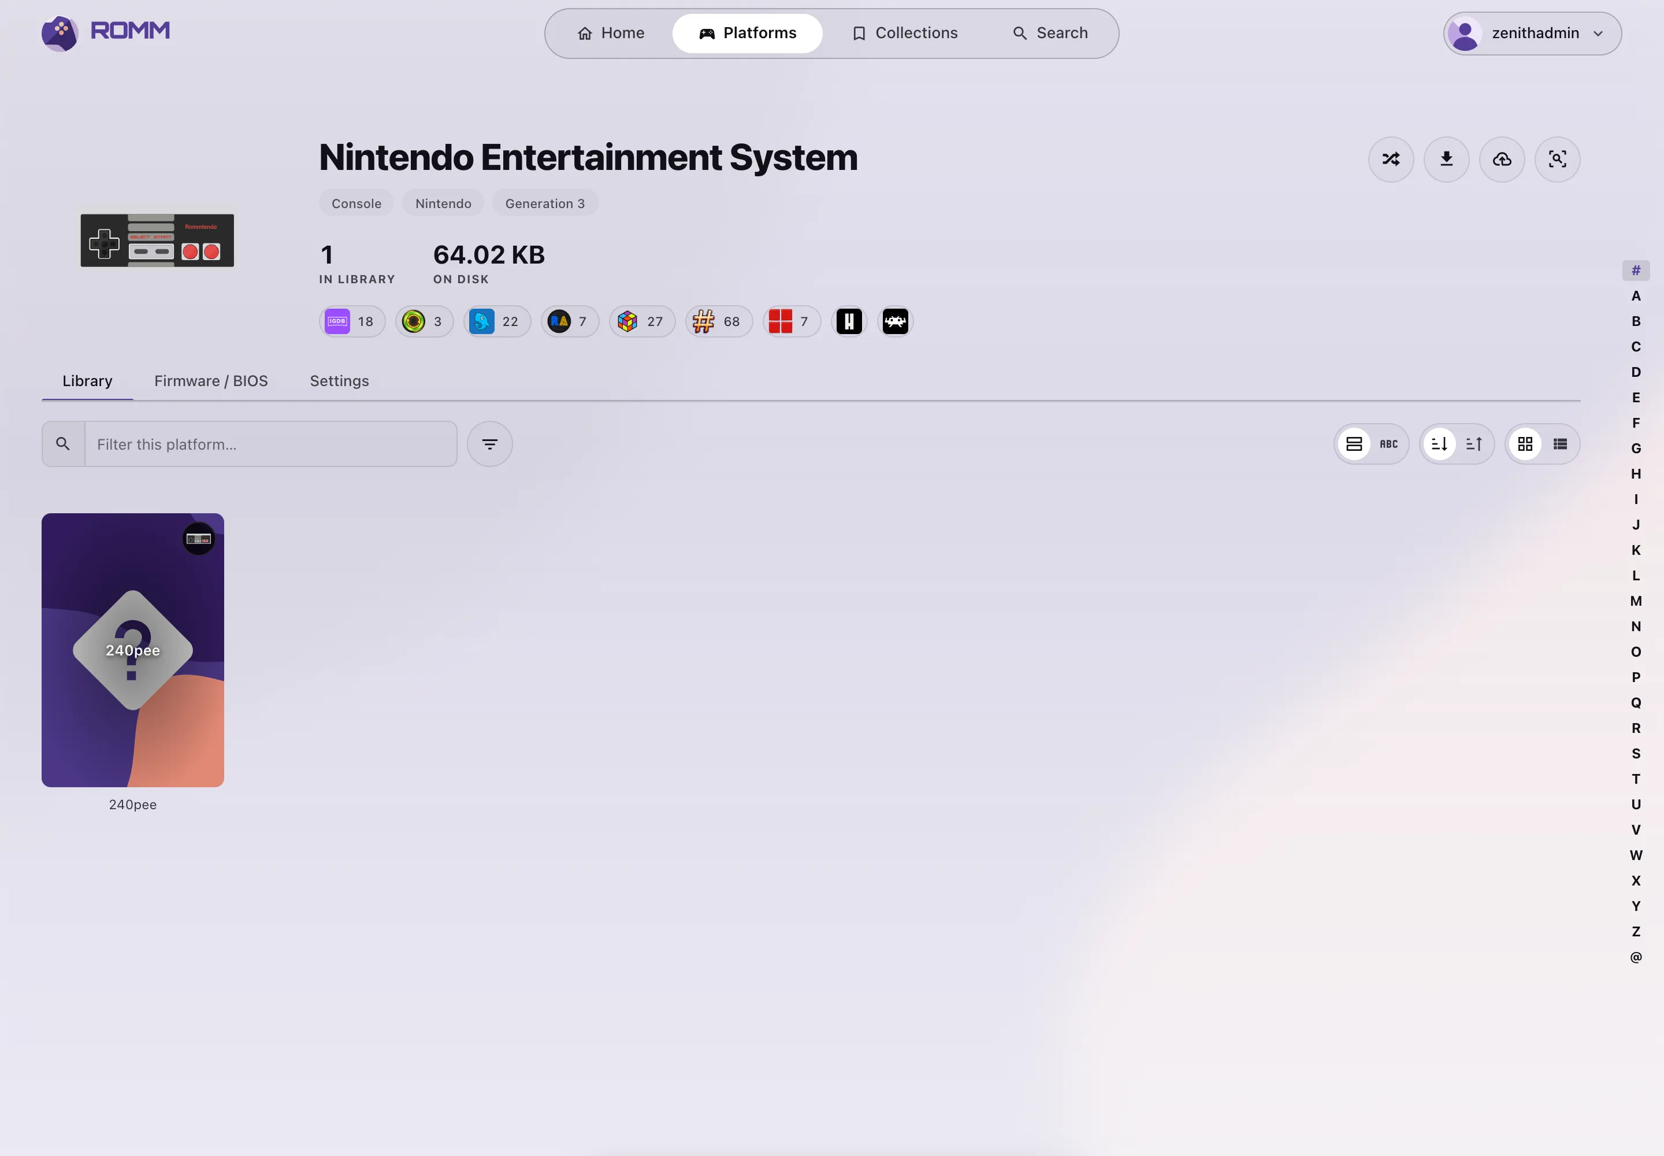This screenshot has width=1664, height=1156.
Task: Expand the zenithadmin user menu
Action: tap(1532, 34)
